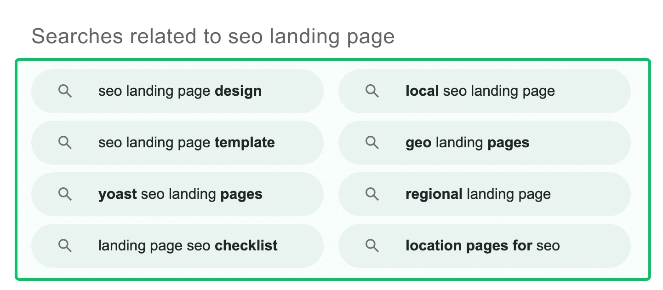Click the magnifier next to 'location pages for seo'
The height and width of the screenshot is (290, 663).
point(372,246)
